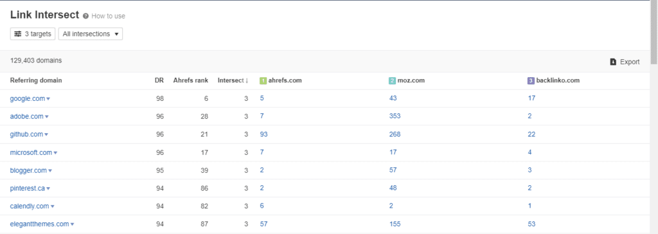The width and height of the screenshot is (658, 234).
Task: Click elegantthemes.com's 53 backlinko.com links count
Action: click(x=531, y=224)
